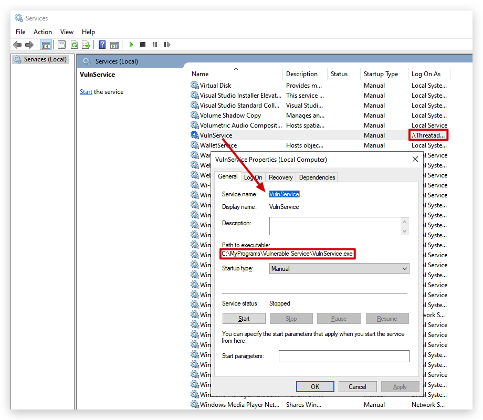Click the Stop Service square toolbar icon

click(143, 45)
